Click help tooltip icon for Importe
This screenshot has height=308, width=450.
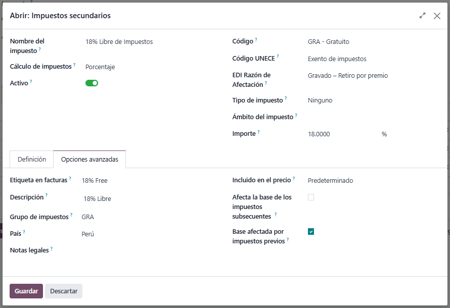pos(258,132)
